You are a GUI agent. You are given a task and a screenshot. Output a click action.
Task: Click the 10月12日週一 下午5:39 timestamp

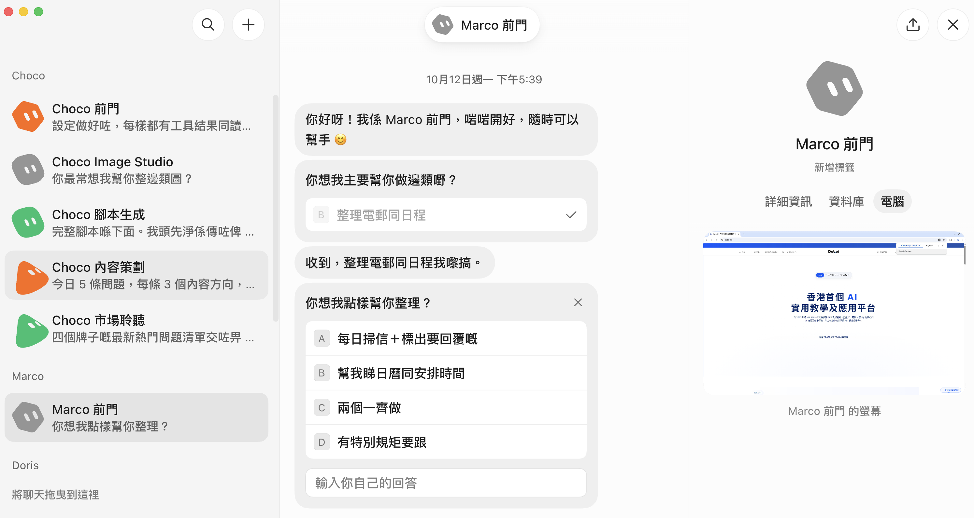click(484, 79)
